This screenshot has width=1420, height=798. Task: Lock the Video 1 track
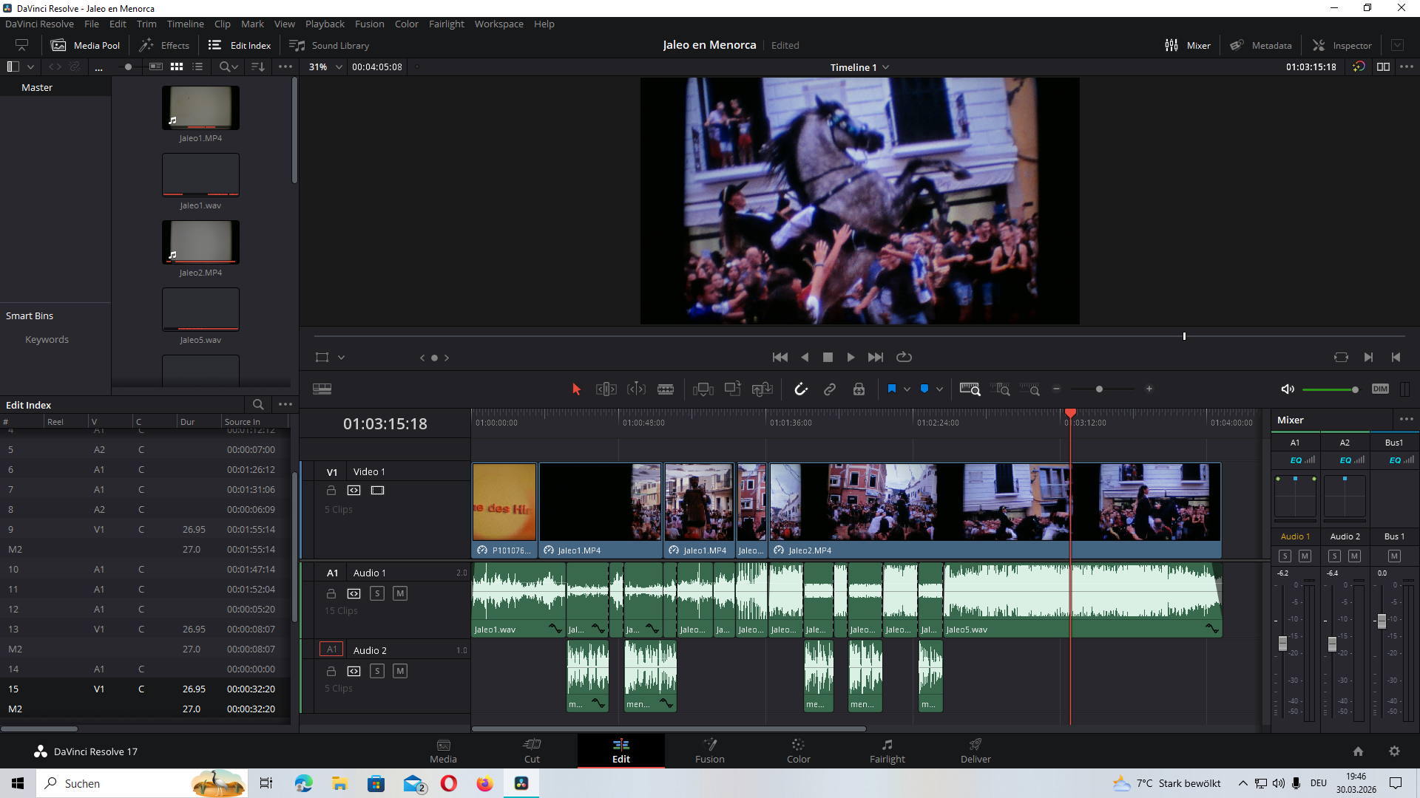click(x=331, y=491)
